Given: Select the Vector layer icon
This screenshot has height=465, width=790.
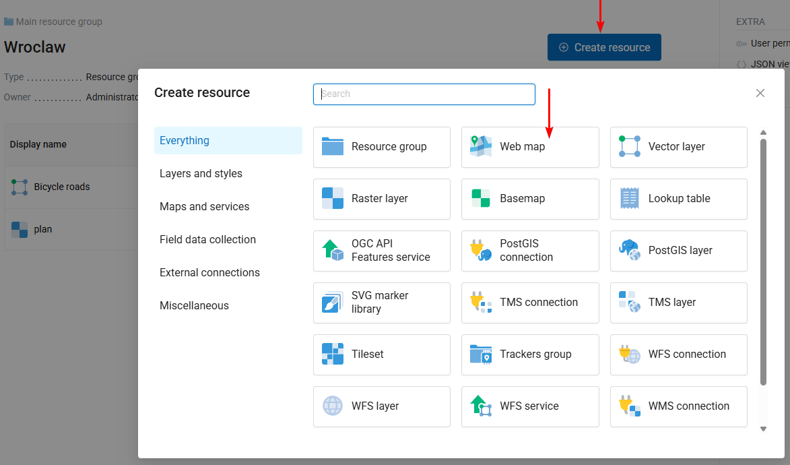Looking at the screenshot, I should pos(629,147).
